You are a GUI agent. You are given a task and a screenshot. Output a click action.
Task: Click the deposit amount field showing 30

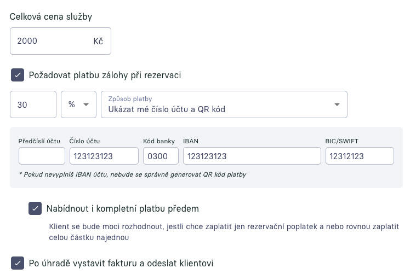point(33,104)
